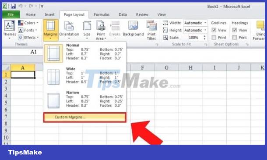Select row 5 header
The height and width of the screenshot is (160, 267).
(6, 103)
